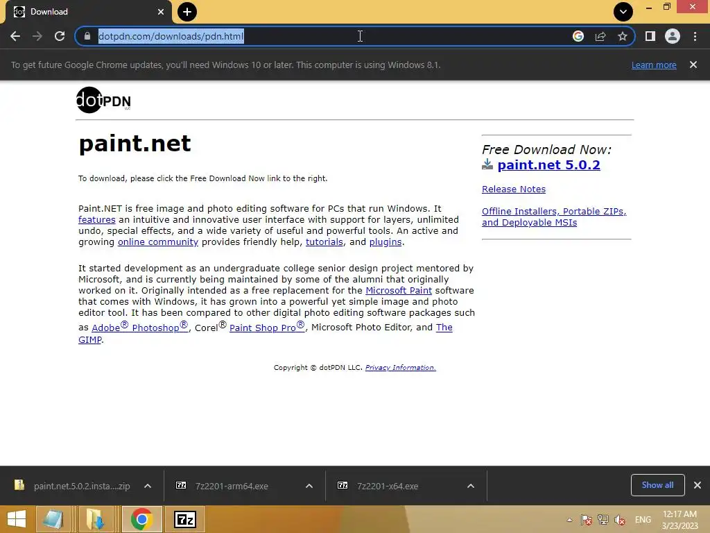The height and width of the screenshot is (533, 710).
Task: Change ENG input language
Action: coord(643,520)
